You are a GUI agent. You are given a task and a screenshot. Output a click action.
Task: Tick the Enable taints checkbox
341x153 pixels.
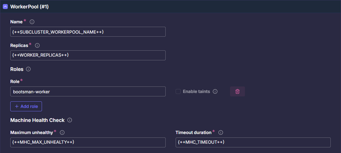point(178,91)
